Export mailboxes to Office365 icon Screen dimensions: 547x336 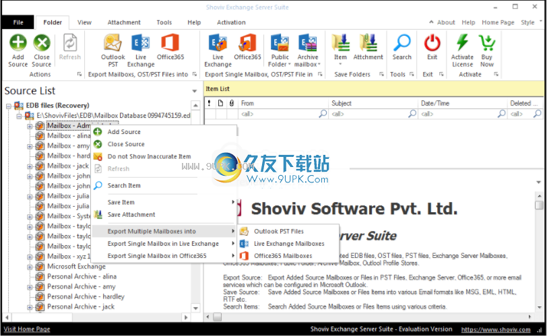(x=170, y=43)
